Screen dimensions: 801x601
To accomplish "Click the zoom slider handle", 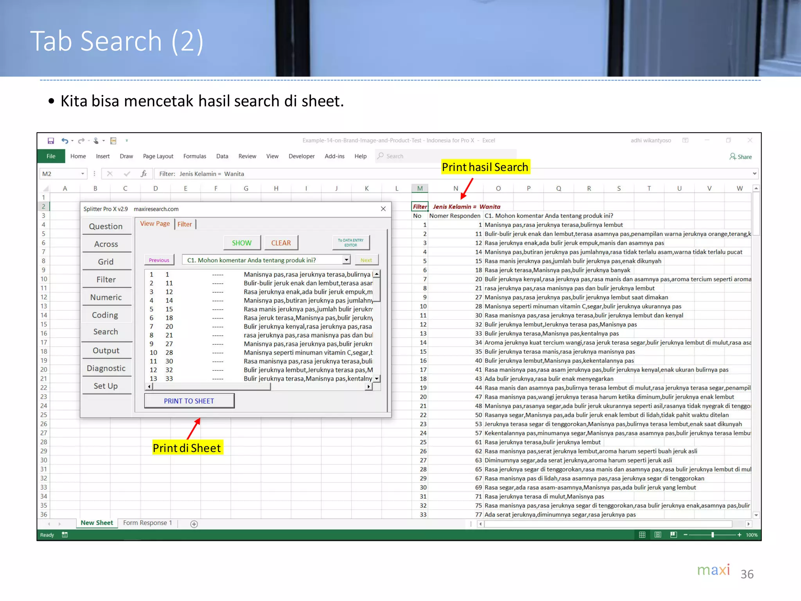I will pos(713,535).
